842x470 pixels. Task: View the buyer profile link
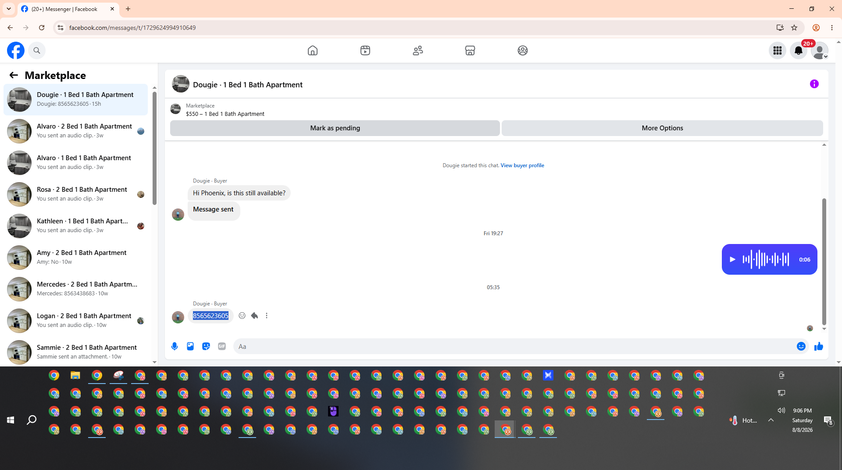[x=522, y=165]
